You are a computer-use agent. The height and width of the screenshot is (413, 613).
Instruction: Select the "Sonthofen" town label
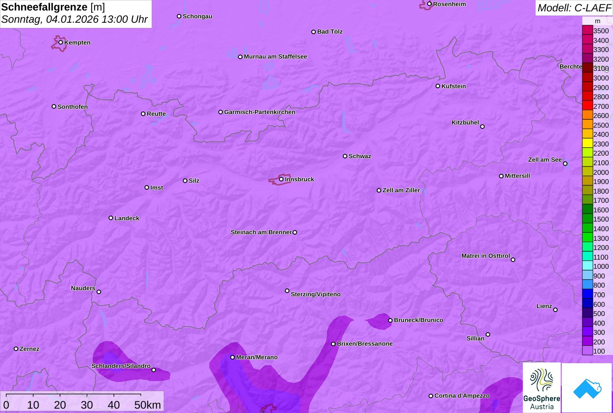coord(73,107)
